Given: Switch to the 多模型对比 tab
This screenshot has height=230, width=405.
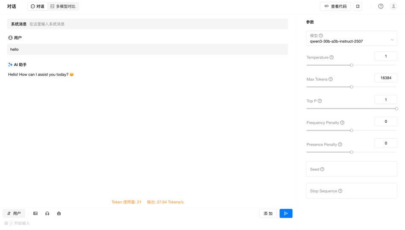Looking at the screenshot, I should point(63,6).
